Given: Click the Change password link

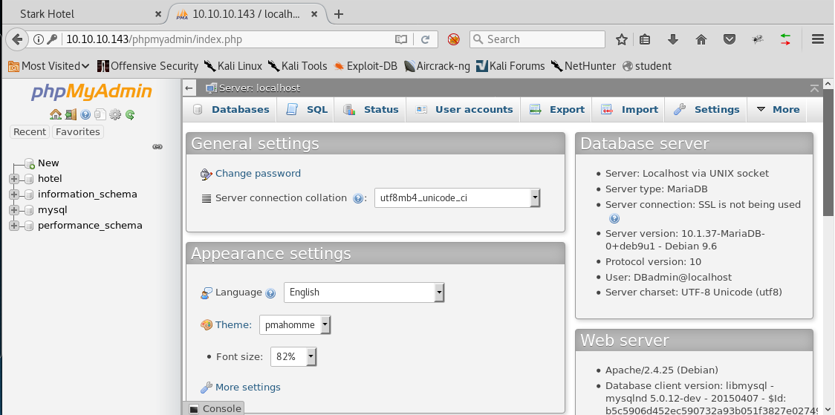Looking at the screenshot, I should click(258, 174).
